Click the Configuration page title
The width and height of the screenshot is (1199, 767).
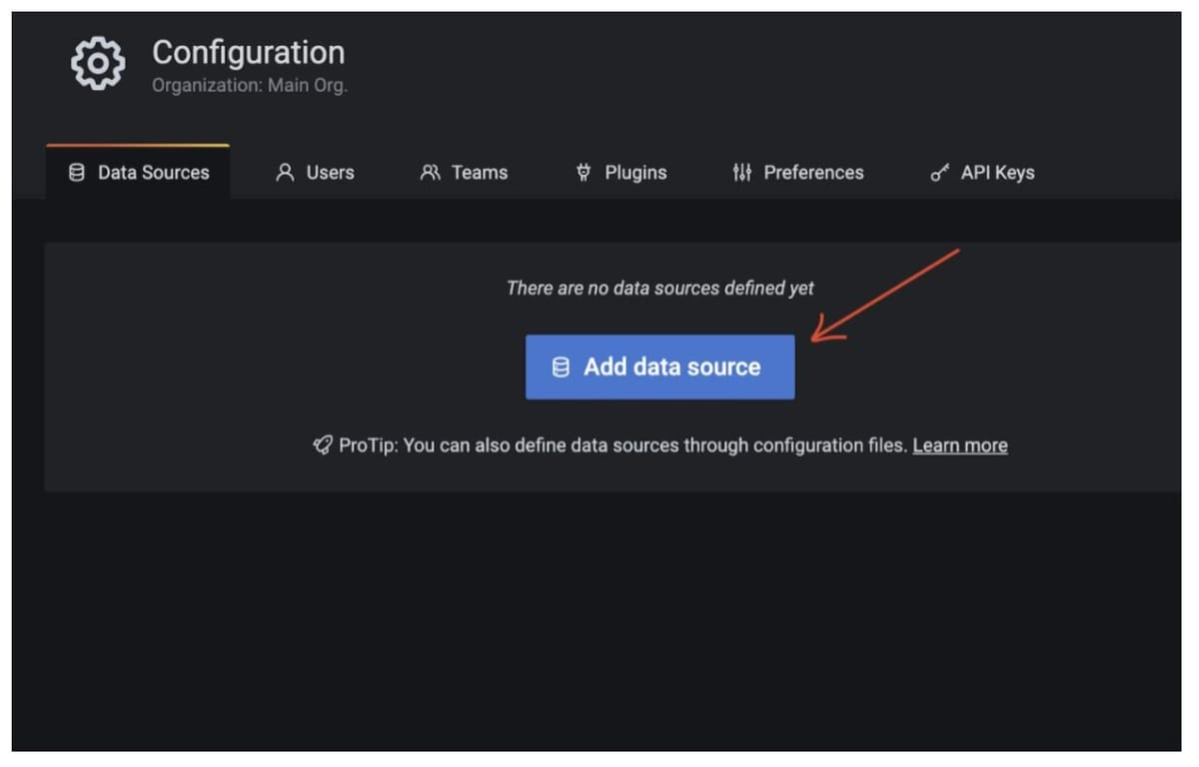click(248, 52)
